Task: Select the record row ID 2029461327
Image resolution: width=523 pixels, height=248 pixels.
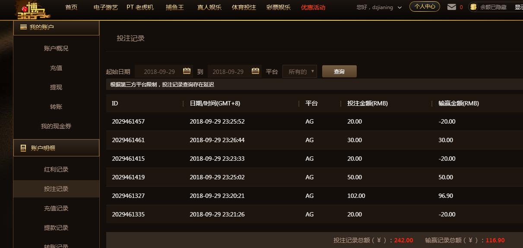Action: point(128,196)
